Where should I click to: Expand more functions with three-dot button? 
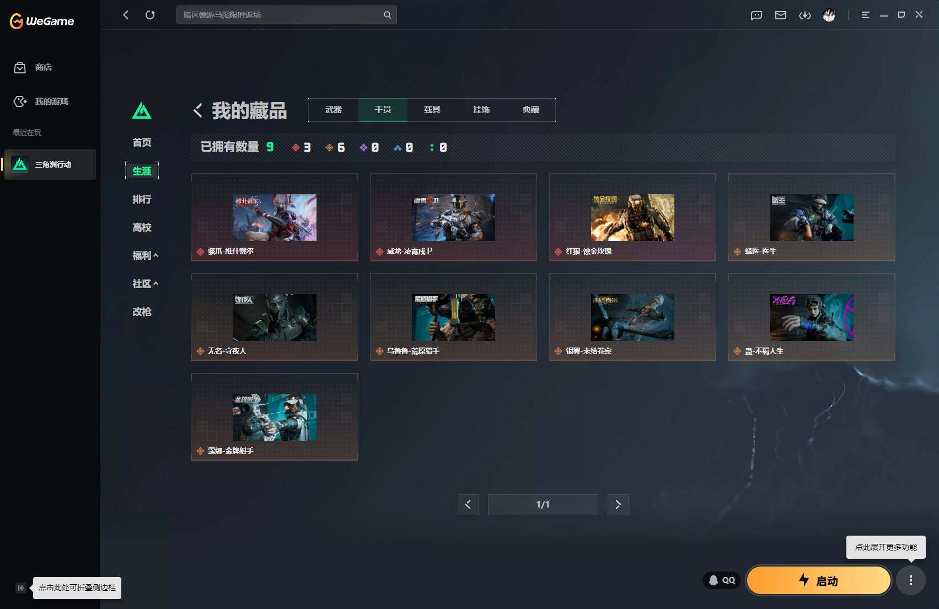911,580
